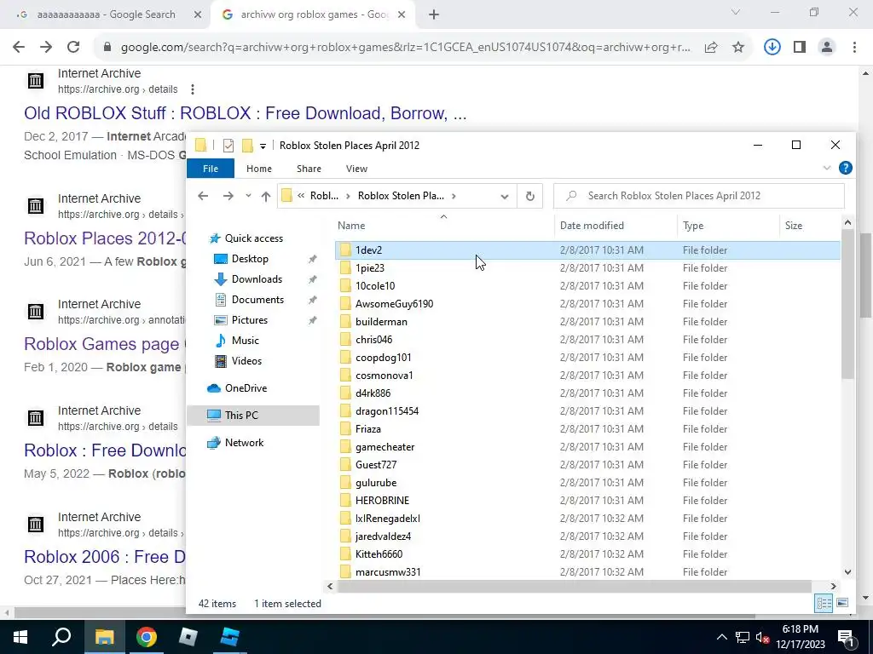Open Old ROBLOX Stuff search result
The height and width of the screenshot is (654, 873).
245,113
